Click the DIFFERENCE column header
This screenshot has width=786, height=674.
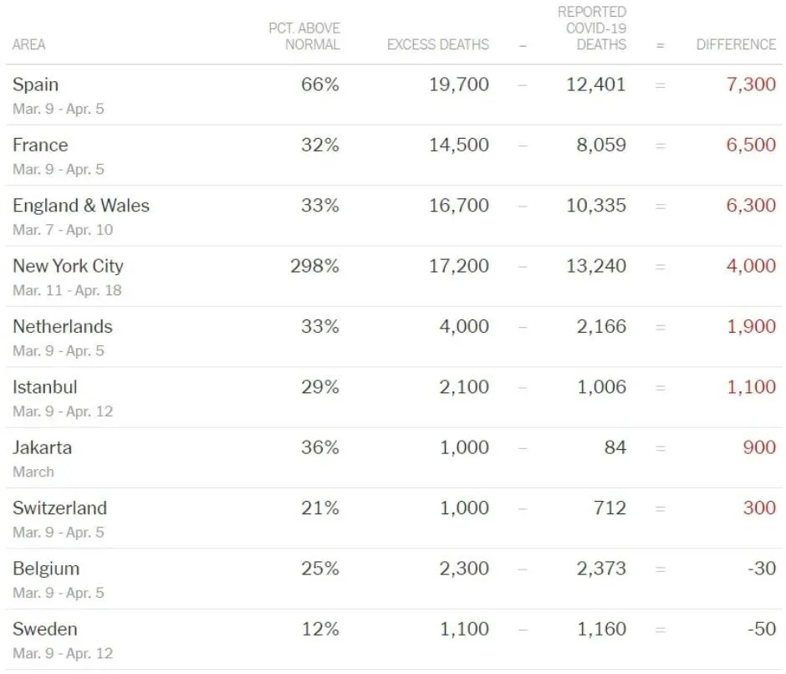(x=736, y=44)
